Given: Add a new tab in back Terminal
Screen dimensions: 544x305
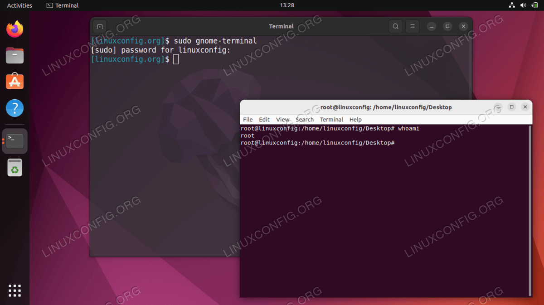Looking at the screenshot, I should pyautogui.click(x=100, y=26).
